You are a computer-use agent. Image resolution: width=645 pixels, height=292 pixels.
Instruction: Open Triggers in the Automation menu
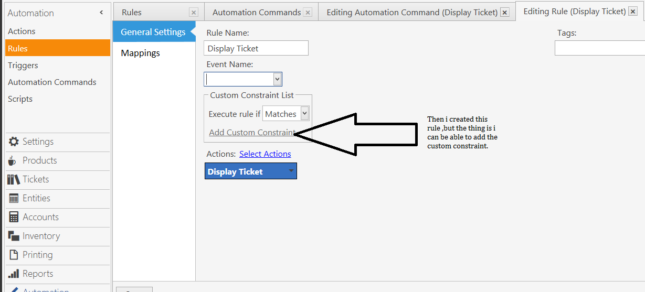point(23,65)
